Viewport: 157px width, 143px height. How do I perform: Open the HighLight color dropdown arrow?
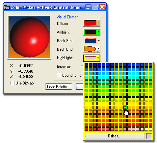point(98,58)
